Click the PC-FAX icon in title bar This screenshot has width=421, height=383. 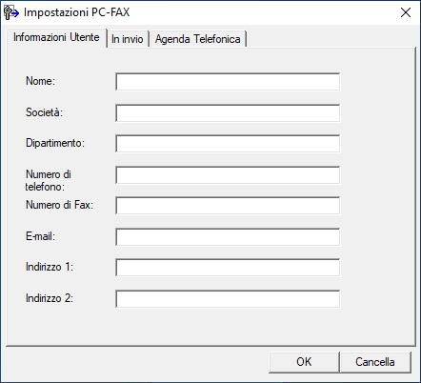tap(11, 12)
